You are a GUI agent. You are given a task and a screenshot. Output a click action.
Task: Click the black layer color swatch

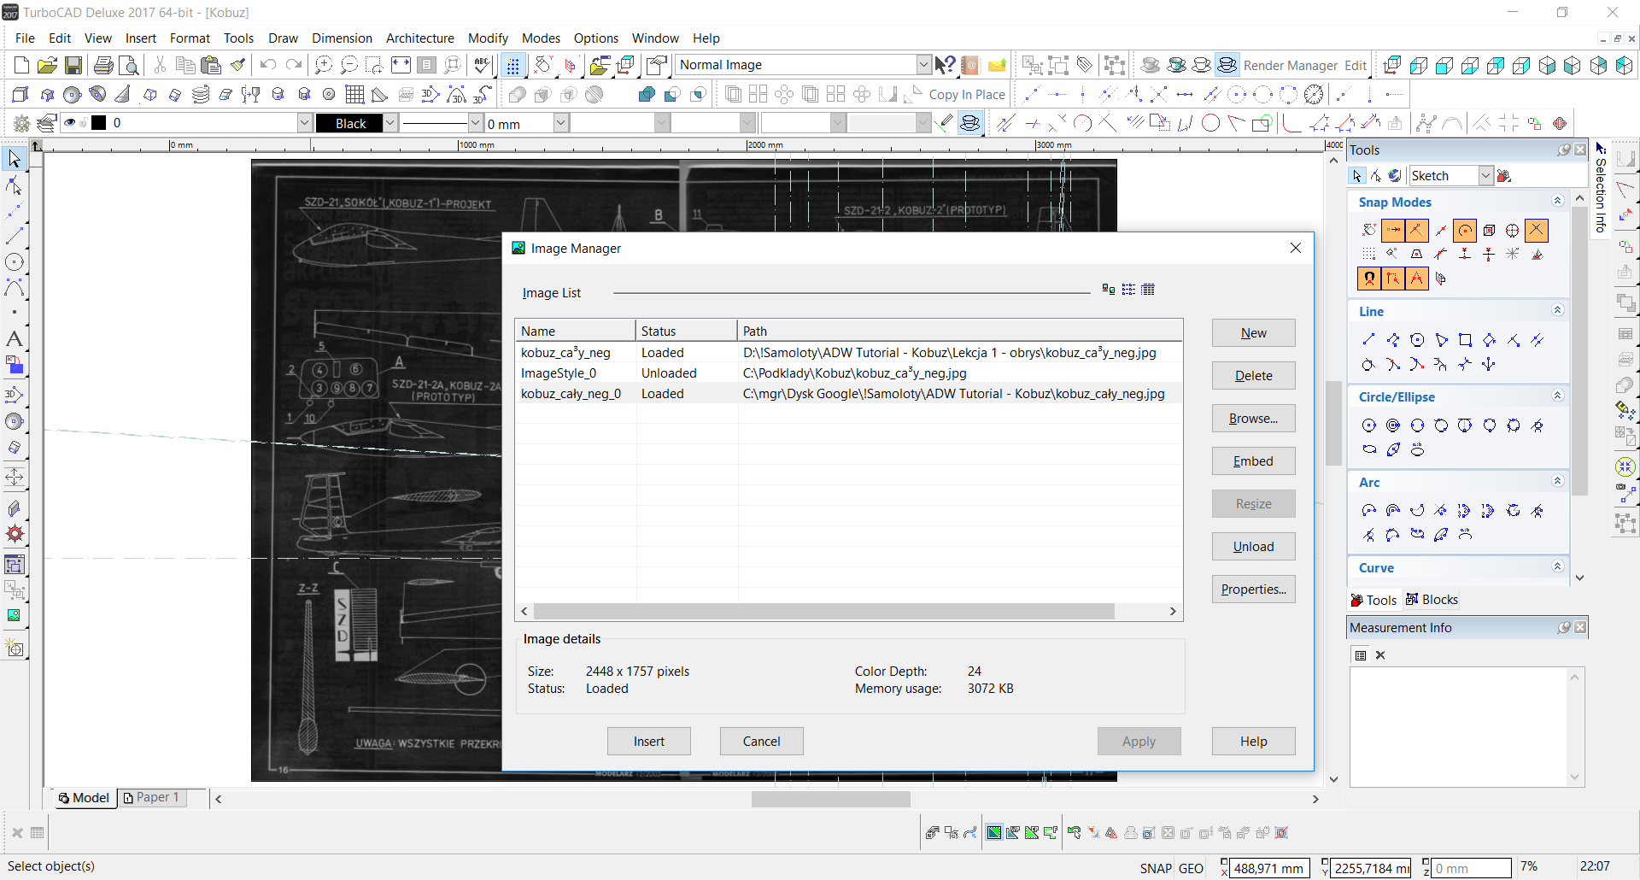coord(99,123)
